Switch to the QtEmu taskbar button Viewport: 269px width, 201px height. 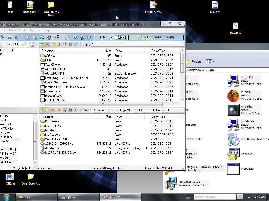pyautogui.click(x=78, y=197)
